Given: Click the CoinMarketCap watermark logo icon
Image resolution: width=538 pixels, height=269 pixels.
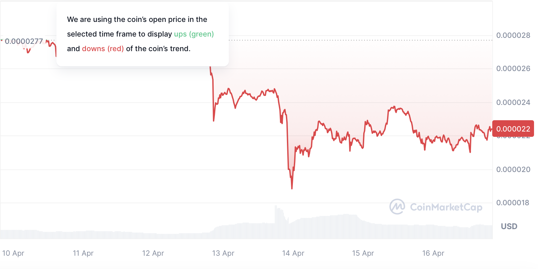Looking at the screenshot, I should pyautogui.click(x=397, y=207).
